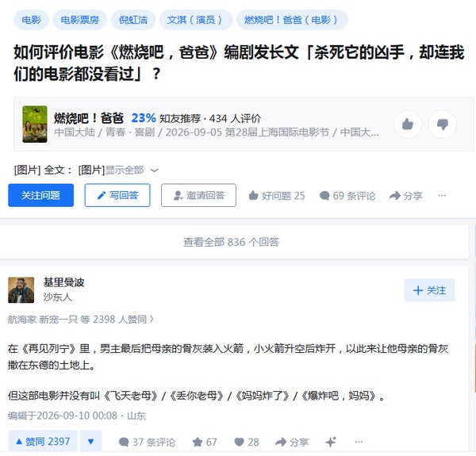Viewport: 476px width, 456px height.
Task: Follow the user with the + 关注 button
Action: 429,290
